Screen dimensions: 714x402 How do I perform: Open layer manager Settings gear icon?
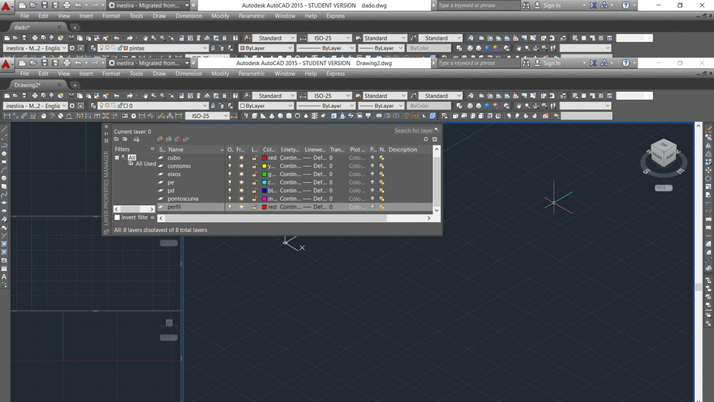(435, 139)
